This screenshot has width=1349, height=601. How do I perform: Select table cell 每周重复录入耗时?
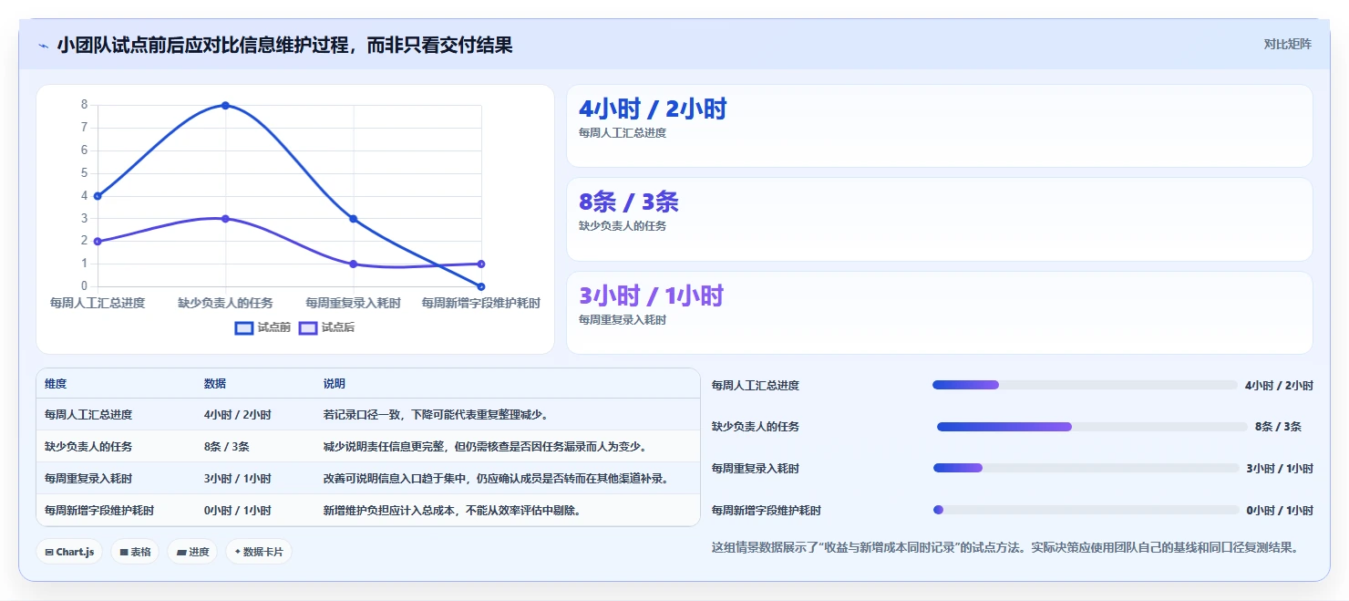[88, 479]
